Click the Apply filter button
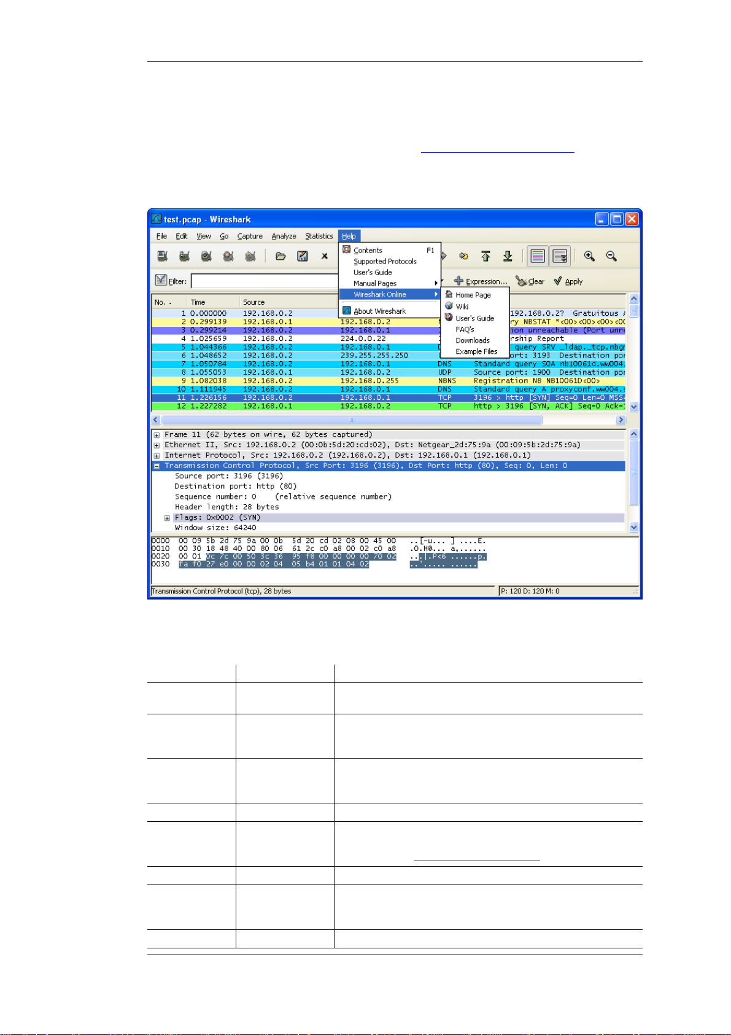Image resolution: width=731 pixels, height=1035 pixels. pos(568,281)
